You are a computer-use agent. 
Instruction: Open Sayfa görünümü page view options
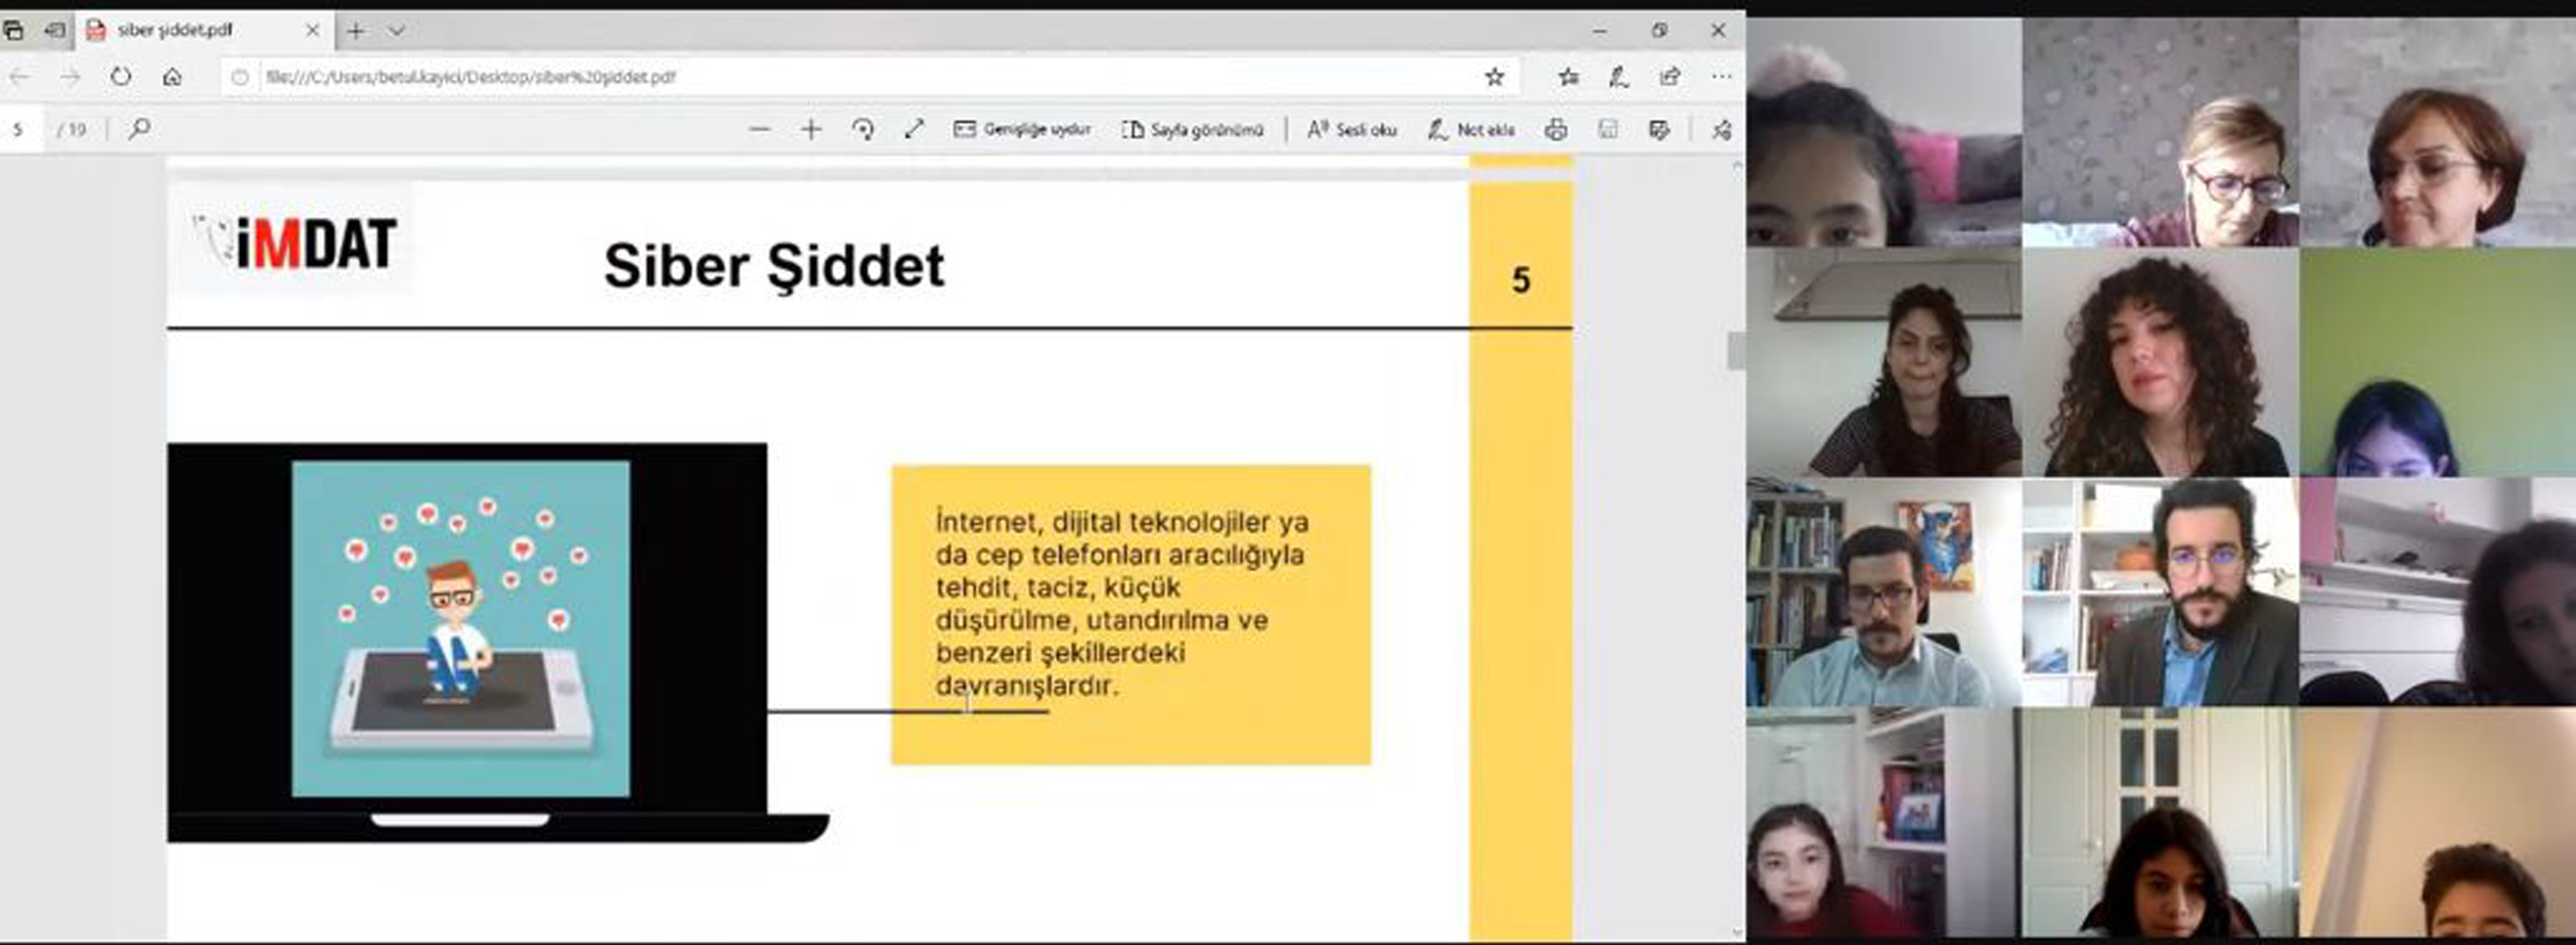pos(1193,130)
